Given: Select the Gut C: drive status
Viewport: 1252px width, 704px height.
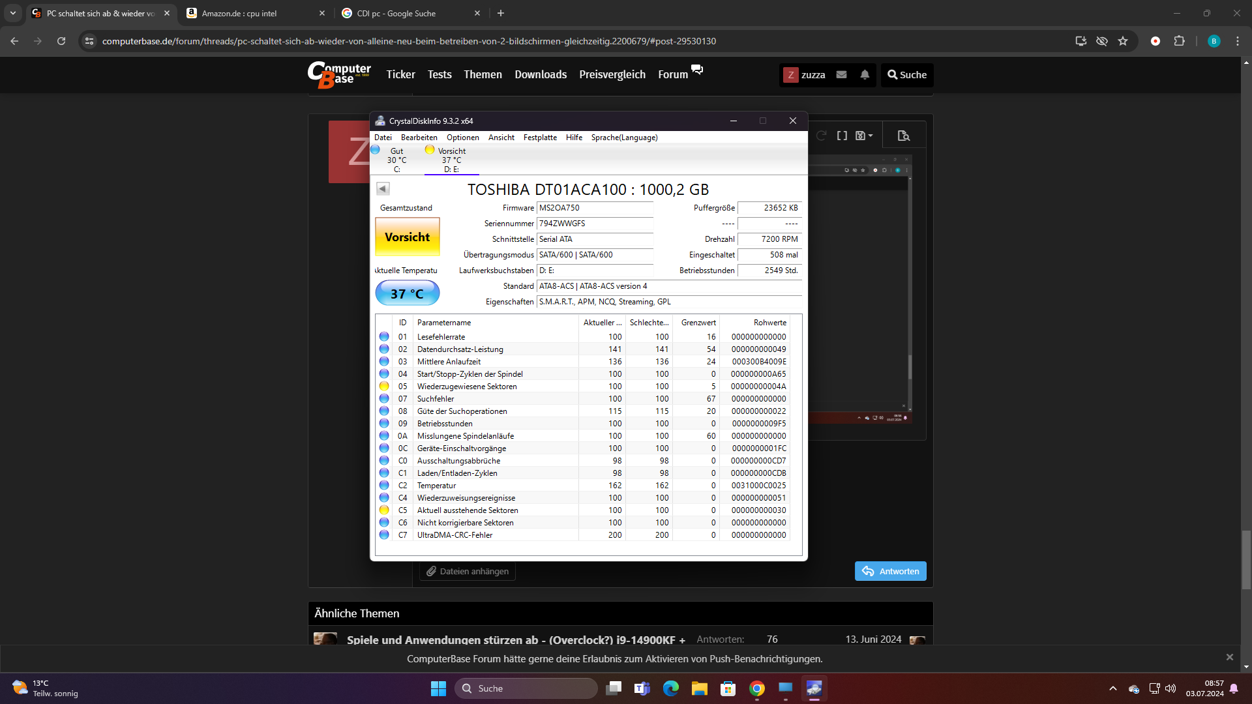Looking at the screenshot, I should click(396, 160).
